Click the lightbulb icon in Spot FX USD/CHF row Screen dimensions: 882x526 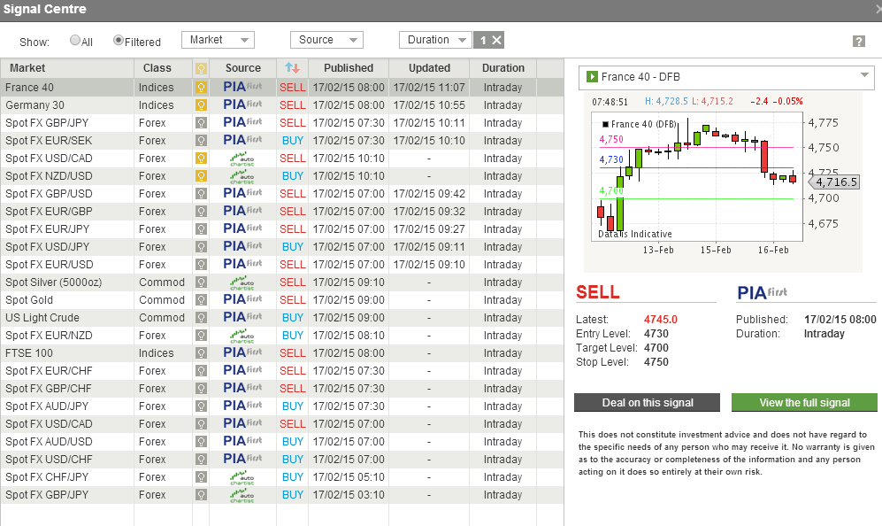(201, 460)
